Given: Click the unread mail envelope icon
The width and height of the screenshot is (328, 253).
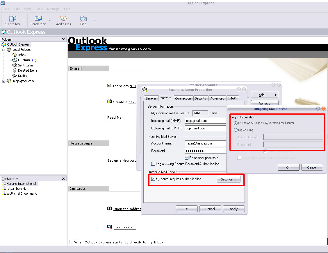Looking at the screenshot, I should coord(109,86).
